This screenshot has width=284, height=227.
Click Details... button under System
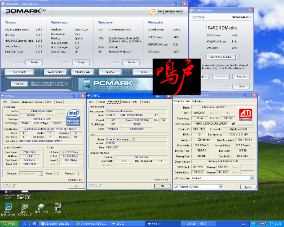tap(132, 62)
